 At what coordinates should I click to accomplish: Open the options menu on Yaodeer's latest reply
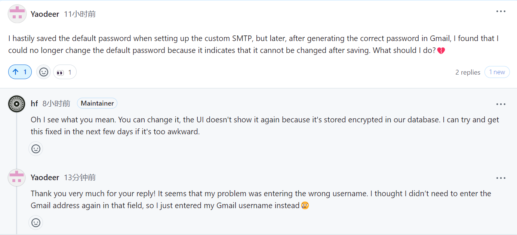(501, 178)
